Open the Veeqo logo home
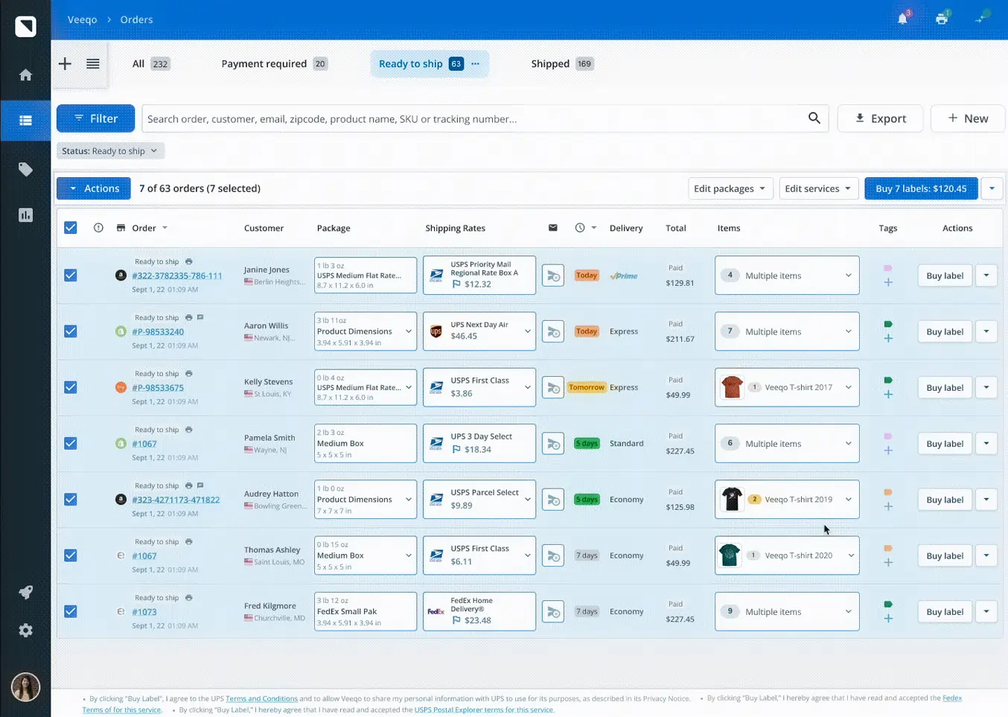The image size is (1008, 717). [25, 26]
